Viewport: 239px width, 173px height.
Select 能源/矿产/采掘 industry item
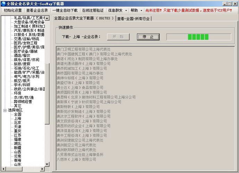tap(29, 72)
